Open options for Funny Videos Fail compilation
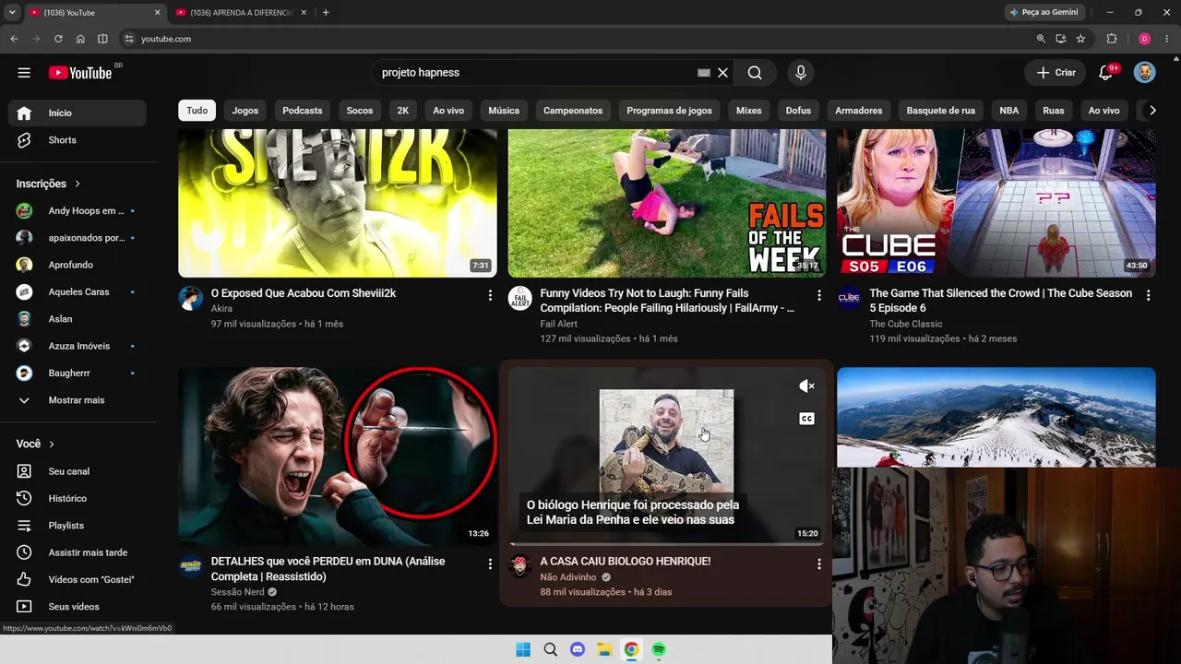This screenshot has height=664, width=1181. pos(819,295)
